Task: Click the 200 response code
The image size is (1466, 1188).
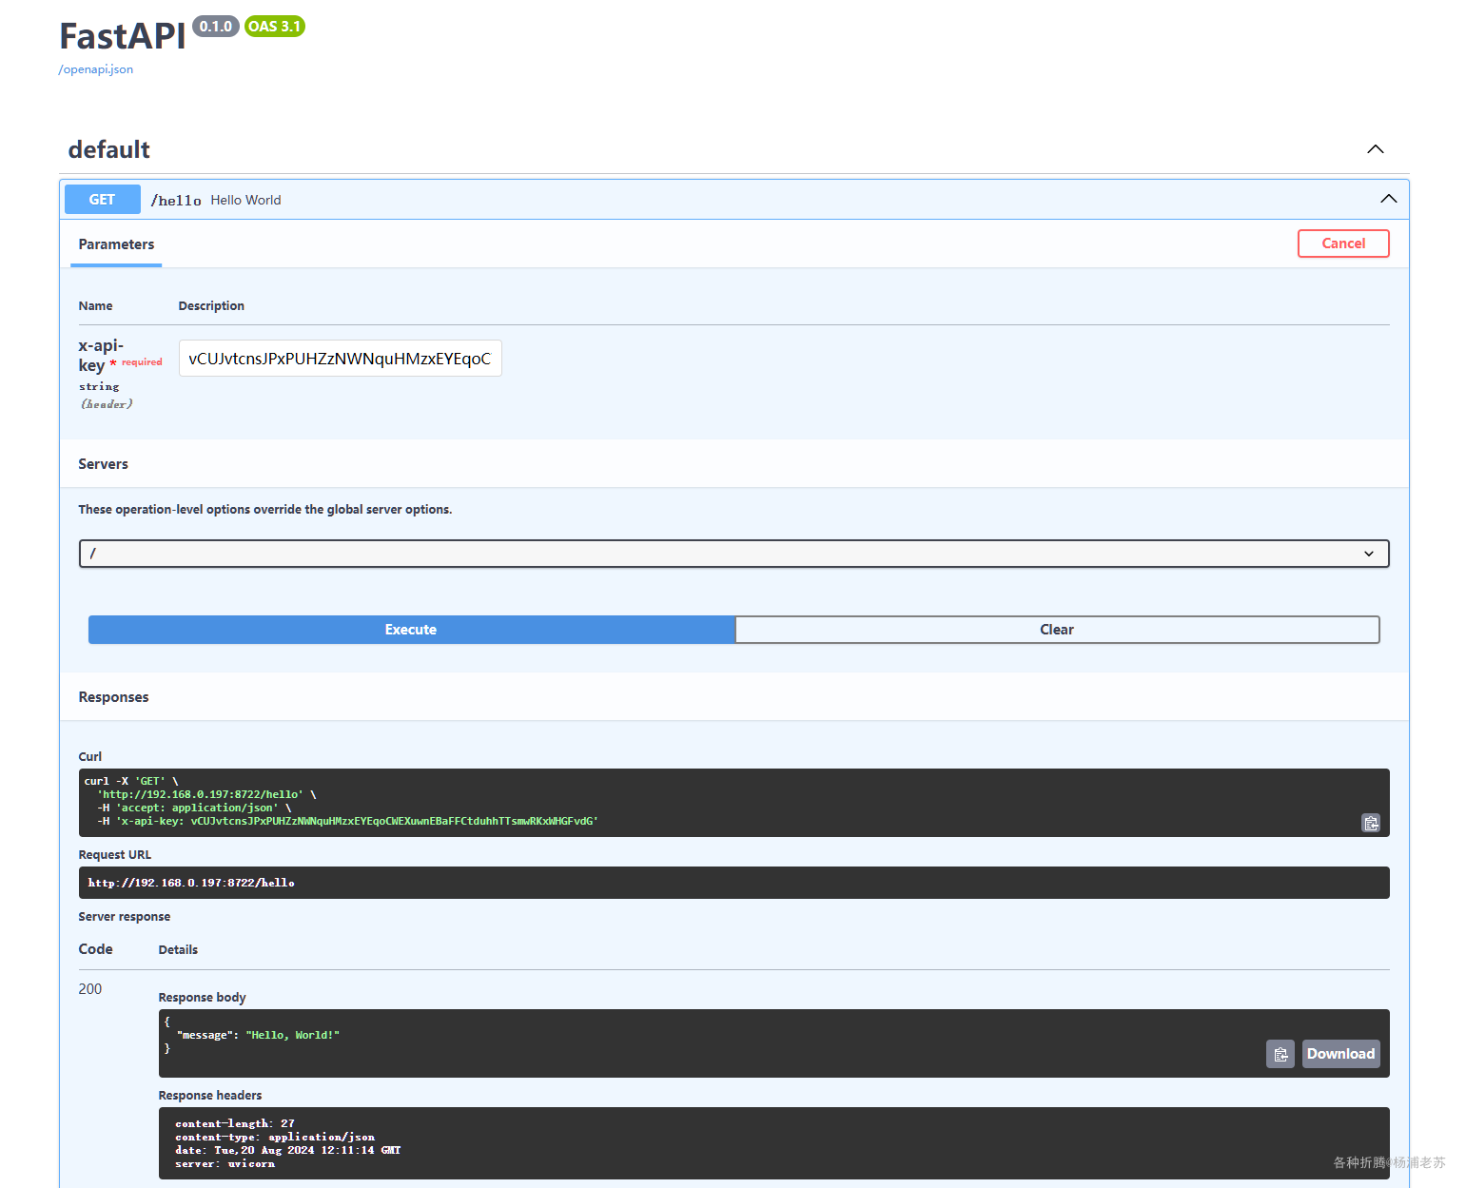Action: pos(90,989)
